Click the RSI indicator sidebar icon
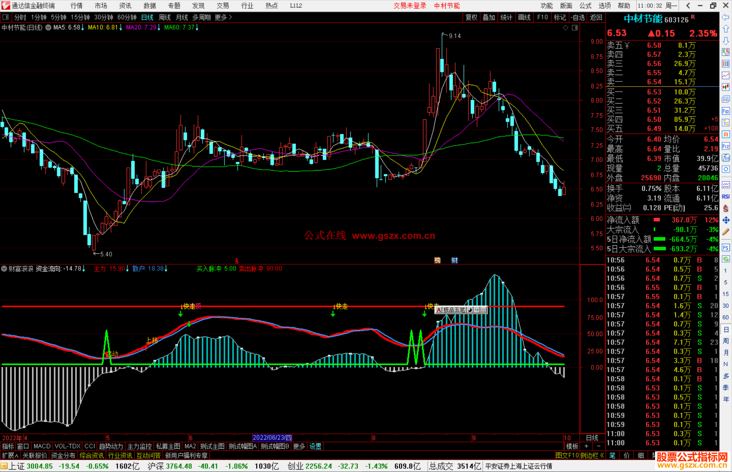 click(x=726, y=197)
